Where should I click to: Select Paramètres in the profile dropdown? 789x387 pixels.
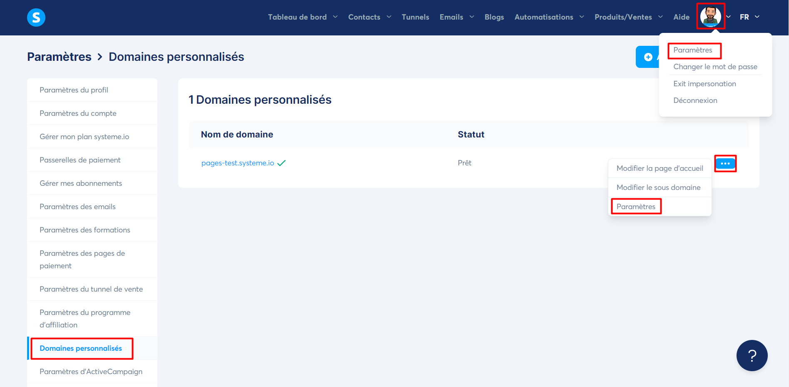pyautogui.click(x=693, y=50)
